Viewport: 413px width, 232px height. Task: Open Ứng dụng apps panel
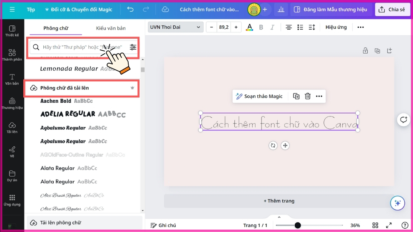coord(12,200)
